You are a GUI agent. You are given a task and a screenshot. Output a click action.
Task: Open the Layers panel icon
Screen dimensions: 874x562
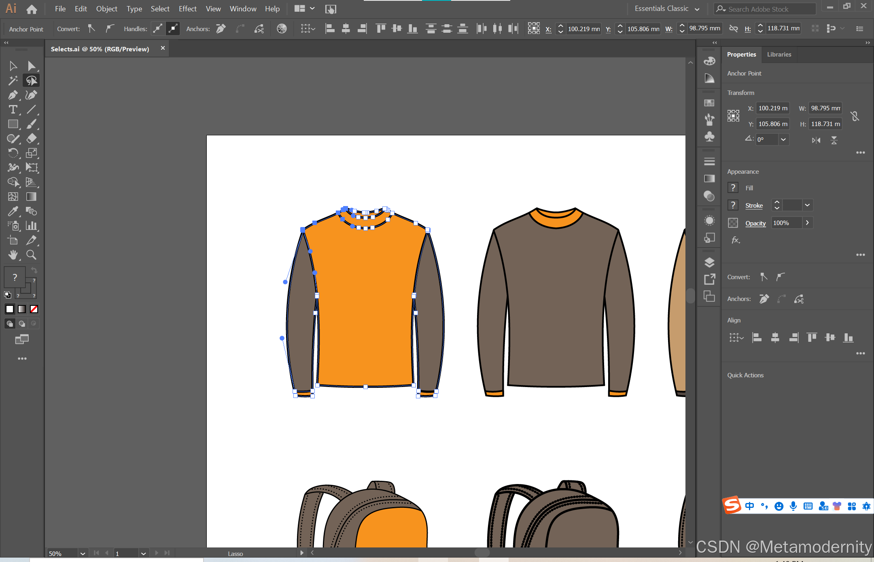(x=709, y=263)
